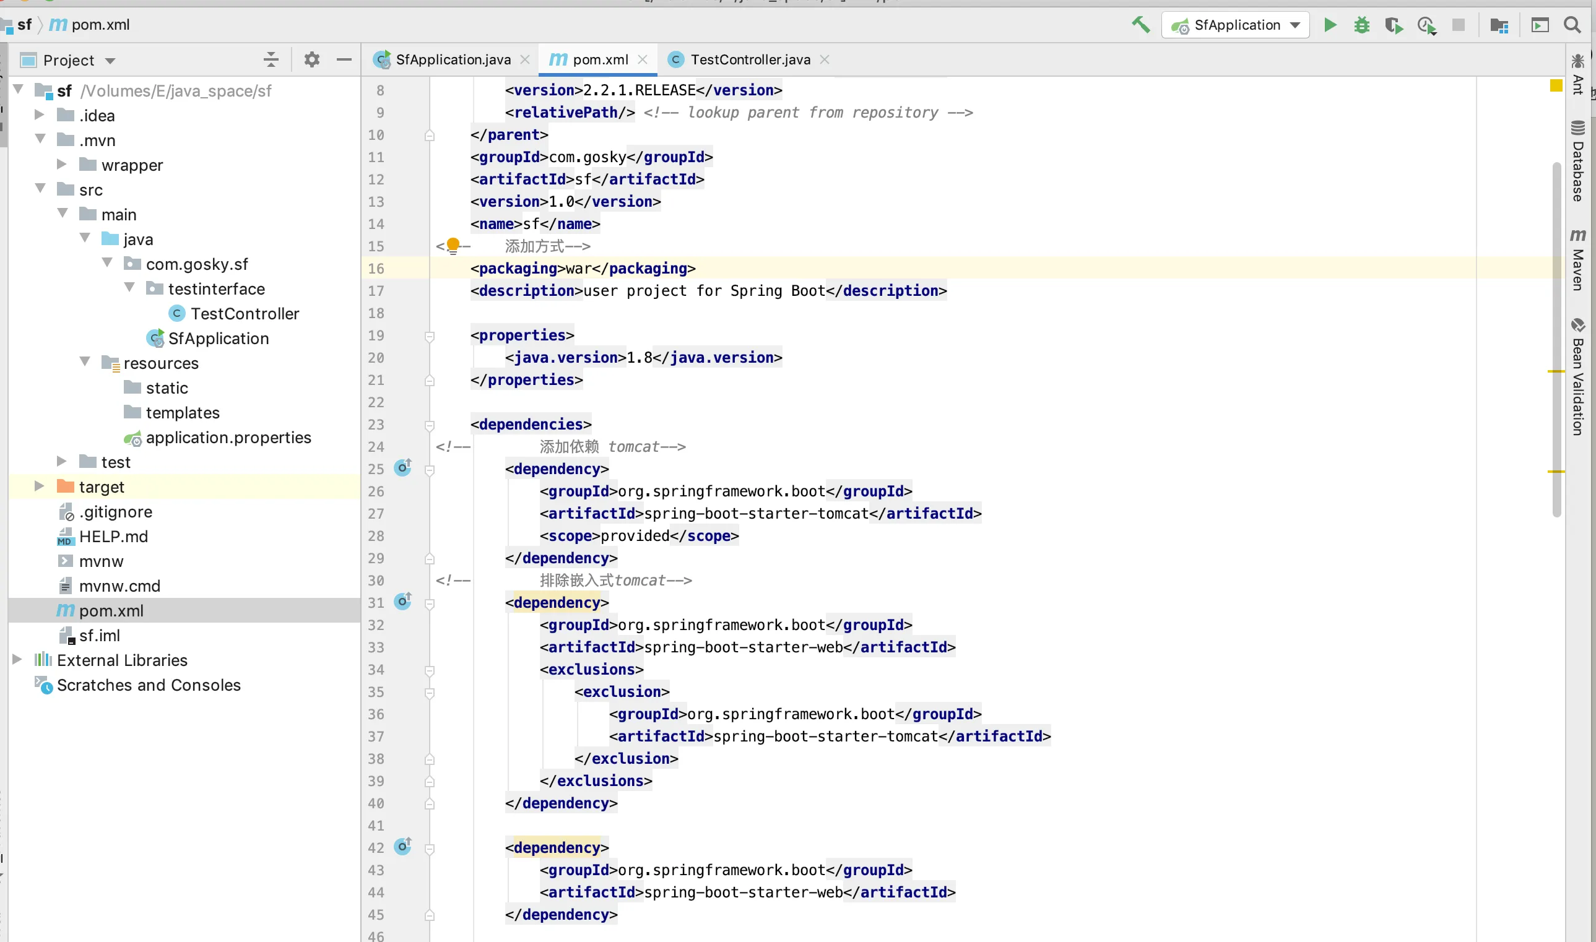Select Scratches and Consoles node
Screen dimensions: 1596x942
pyautogui.click(x=149, y=685)
